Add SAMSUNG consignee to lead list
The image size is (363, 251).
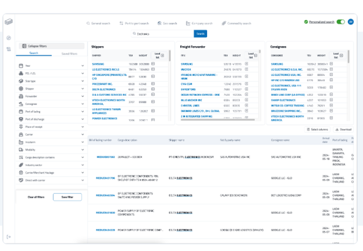click(x=331, y=64)
